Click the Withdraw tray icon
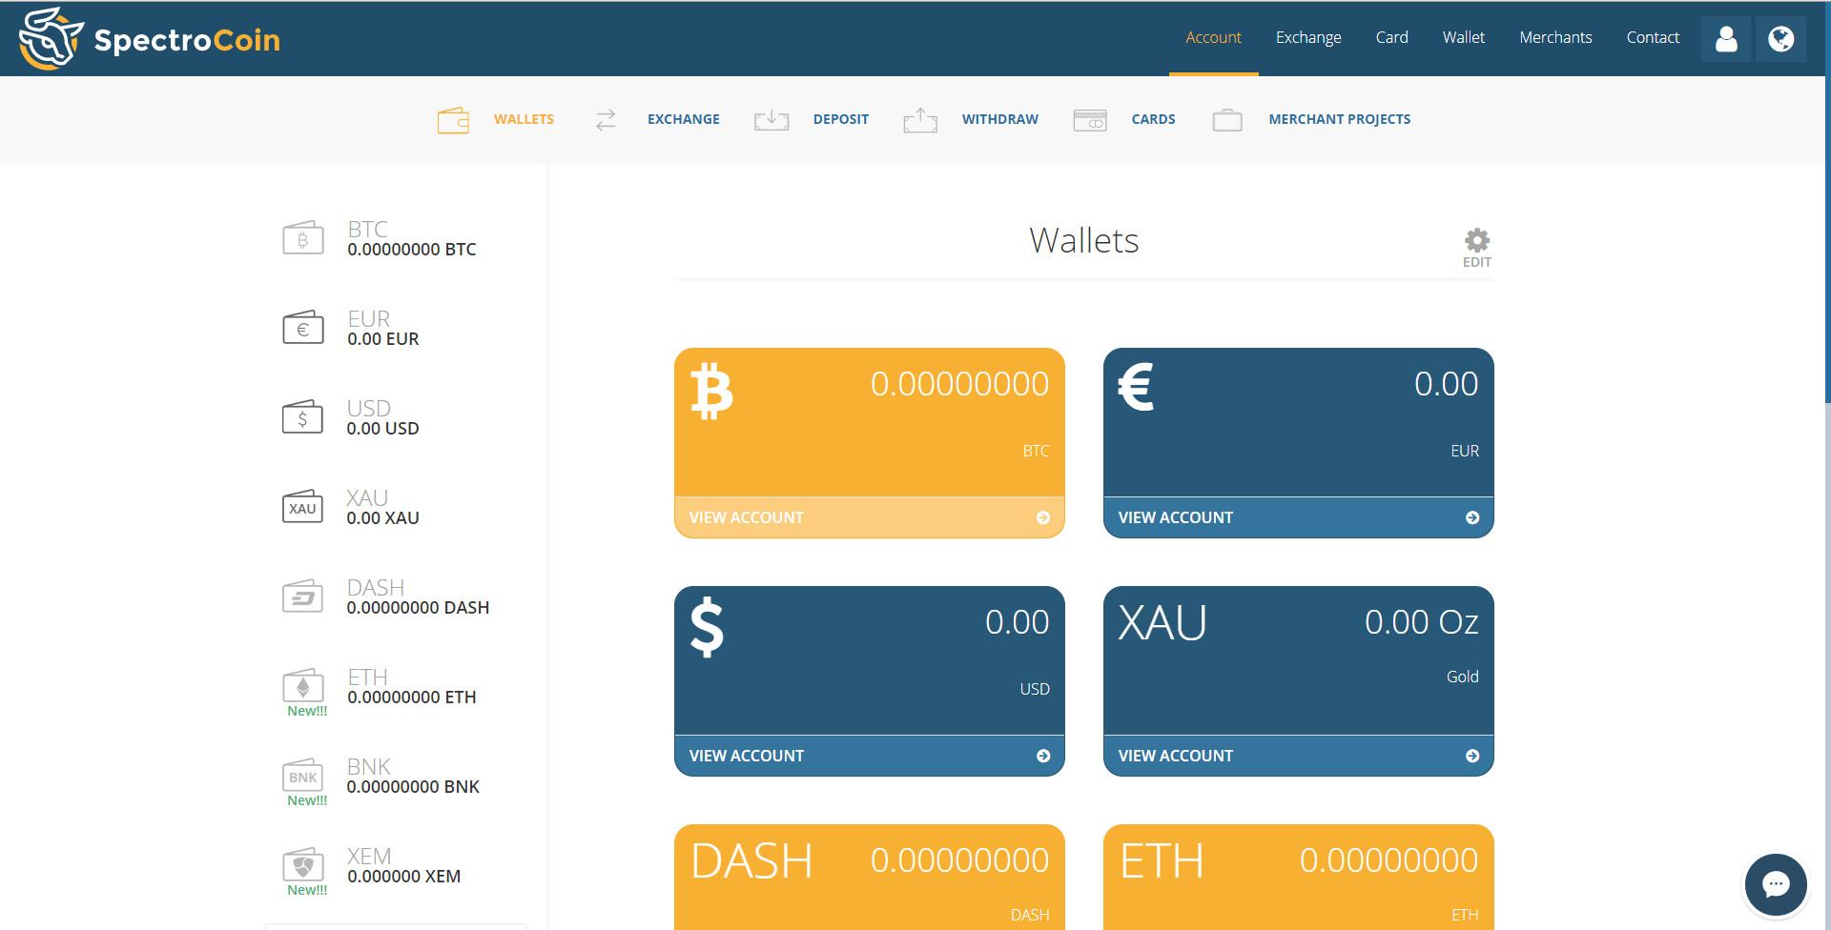The width and height of the screenshot is (1831, 930). click(920, 120)
